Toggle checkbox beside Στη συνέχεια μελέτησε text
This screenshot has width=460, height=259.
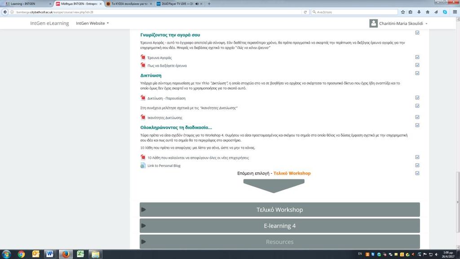coord(417,106)
